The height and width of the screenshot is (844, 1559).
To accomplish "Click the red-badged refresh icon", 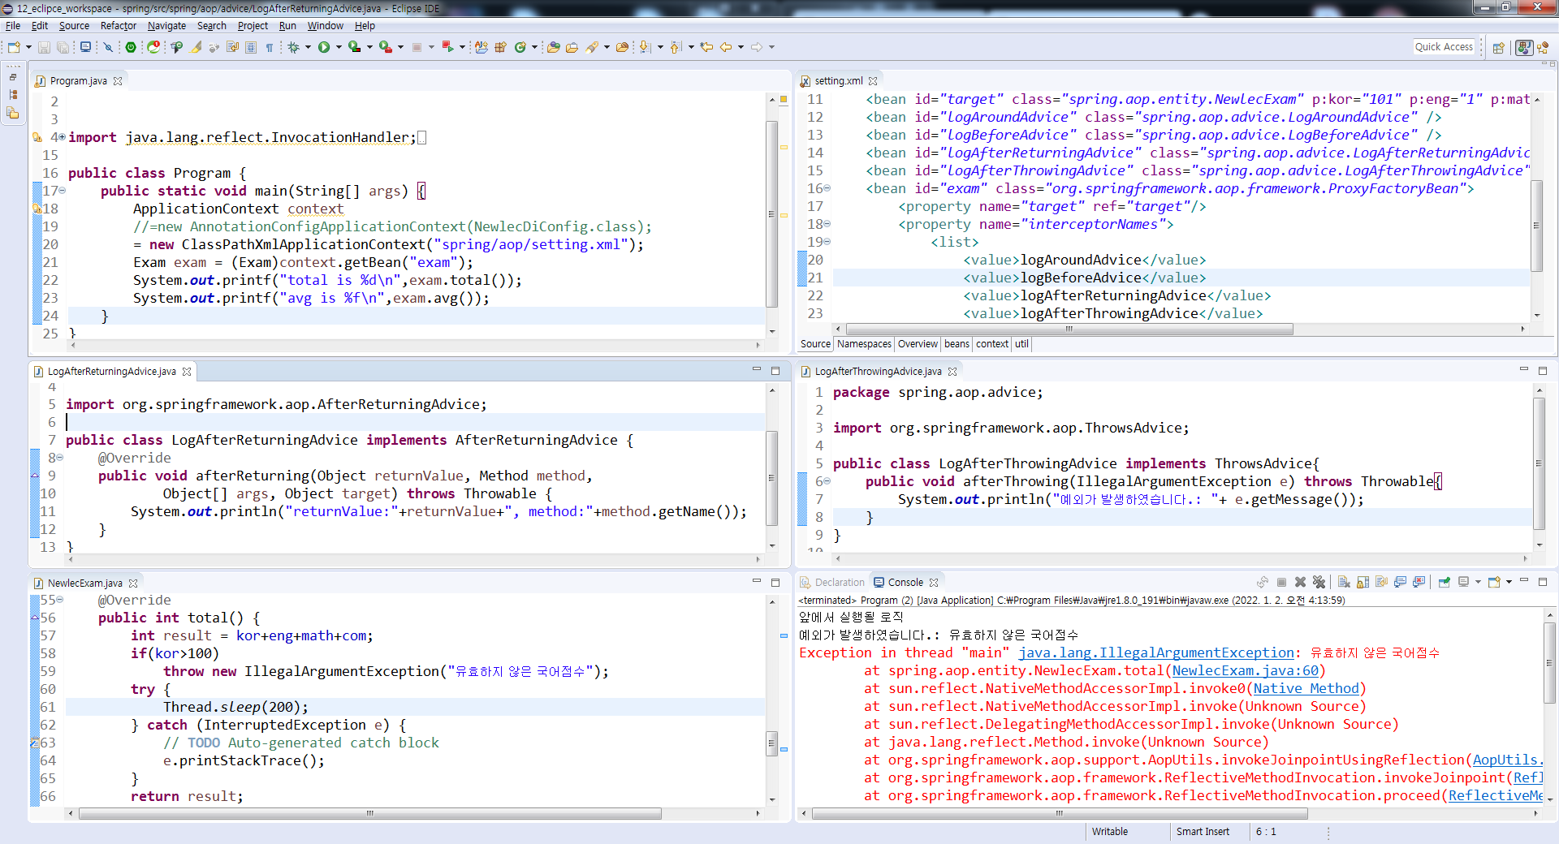I will (153, 47).
